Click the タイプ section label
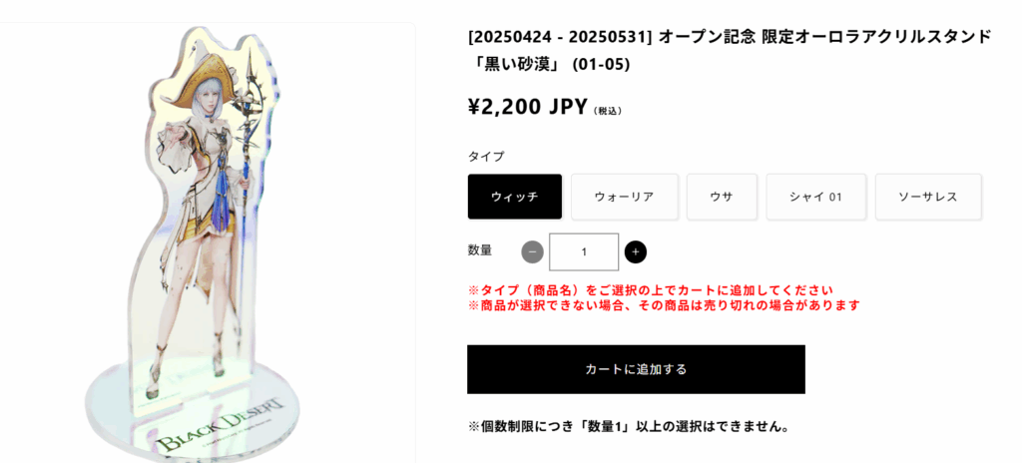 point(486,157)
